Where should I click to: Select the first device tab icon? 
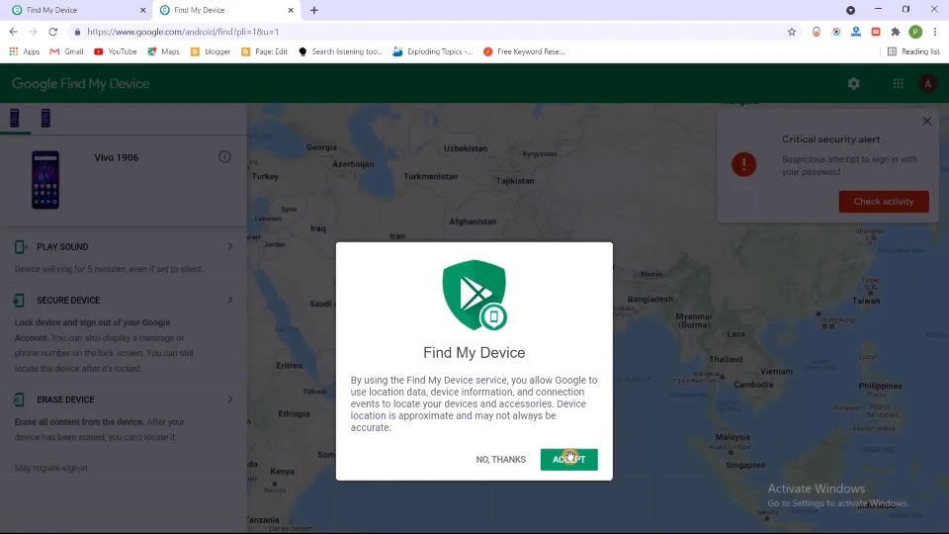click(x=15, y=118)
